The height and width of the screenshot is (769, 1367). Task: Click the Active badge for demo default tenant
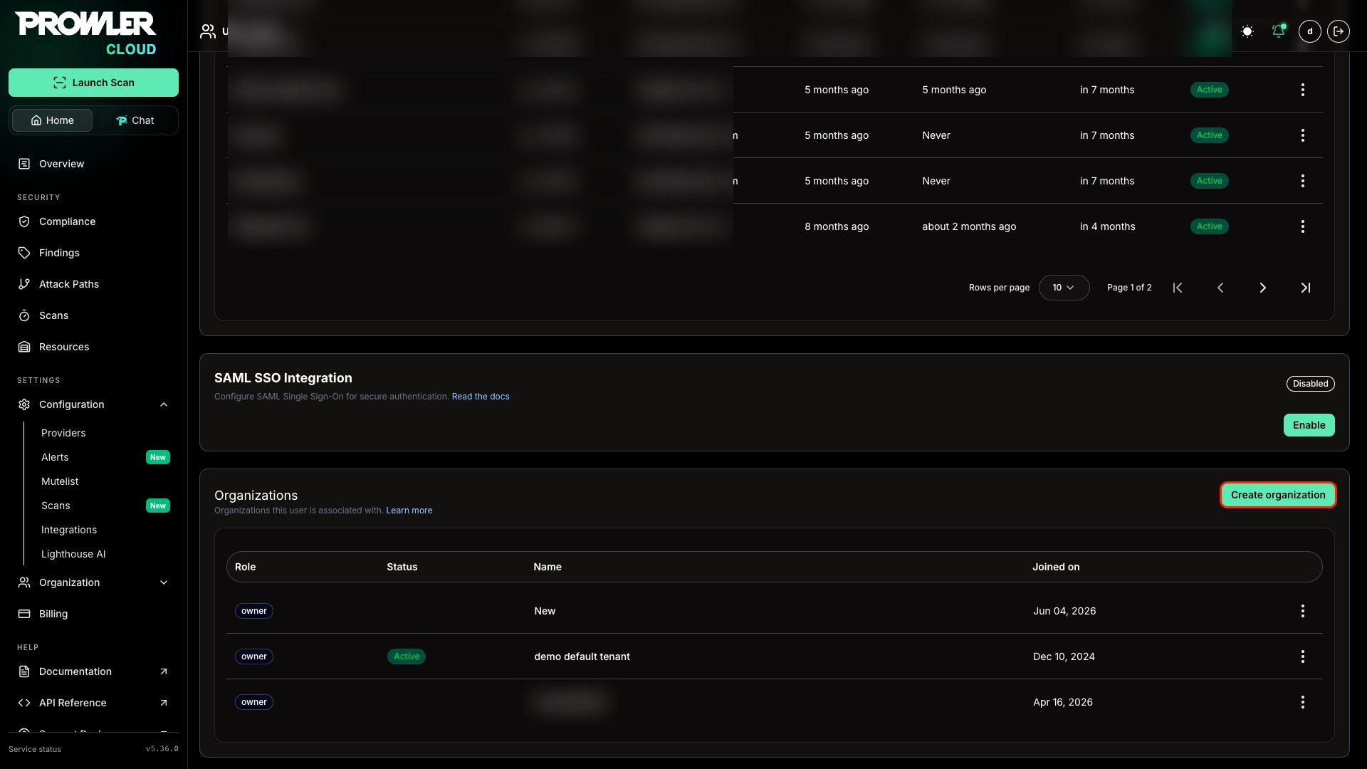(407, 656)
